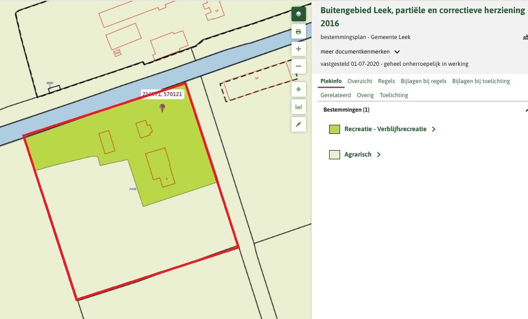Click the print map icon
528x319 pixels.
pos(298,32)
